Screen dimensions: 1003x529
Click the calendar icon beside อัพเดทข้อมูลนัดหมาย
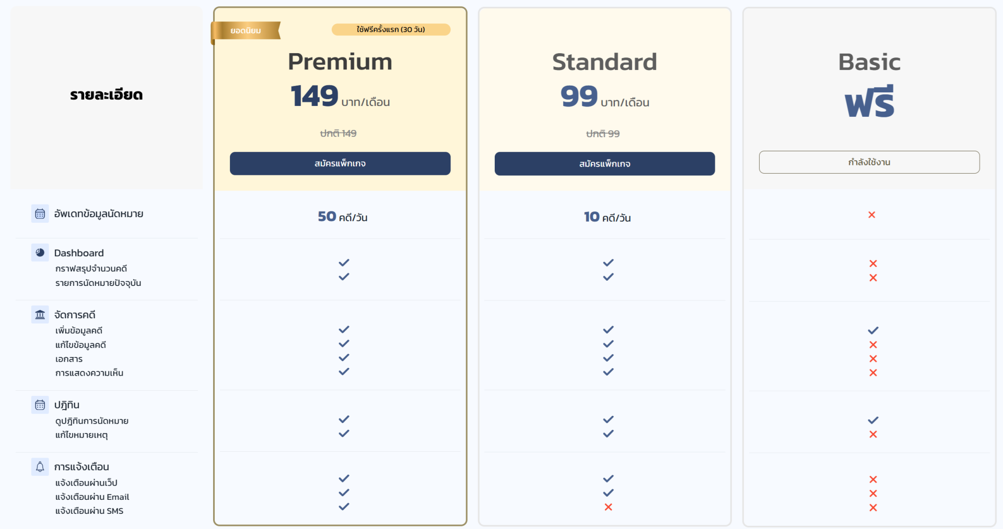coord(40,214)
